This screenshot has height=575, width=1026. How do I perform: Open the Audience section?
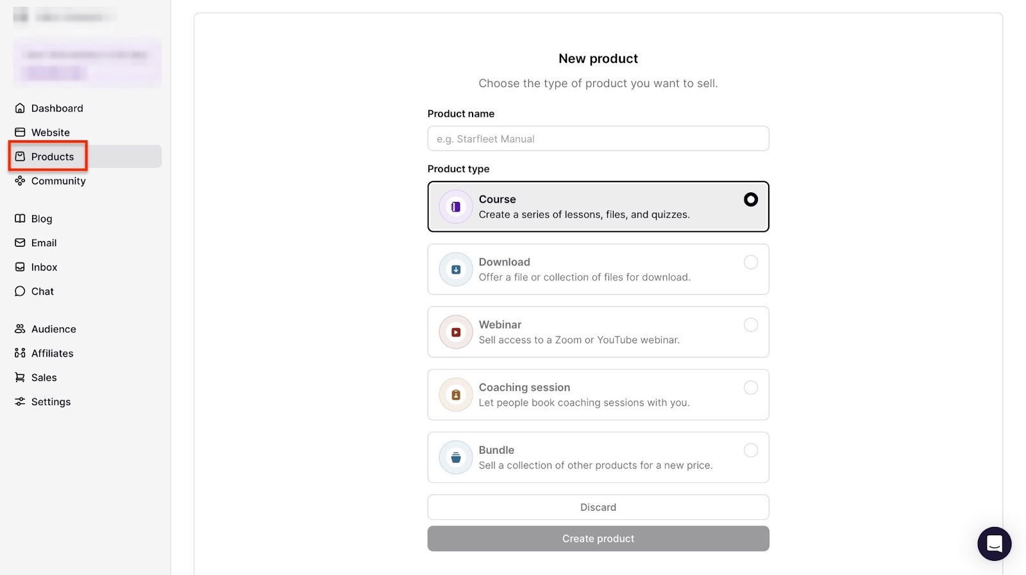click(x=53, y=329)
